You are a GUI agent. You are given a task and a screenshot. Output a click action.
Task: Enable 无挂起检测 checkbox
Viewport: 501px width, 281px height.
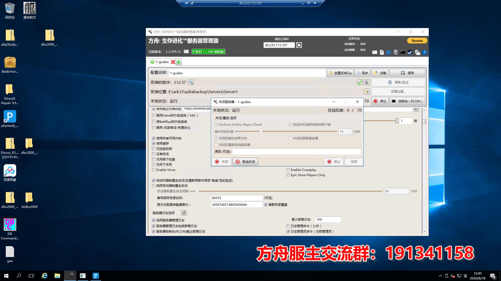pyautogui.click(x=154, y=149)
